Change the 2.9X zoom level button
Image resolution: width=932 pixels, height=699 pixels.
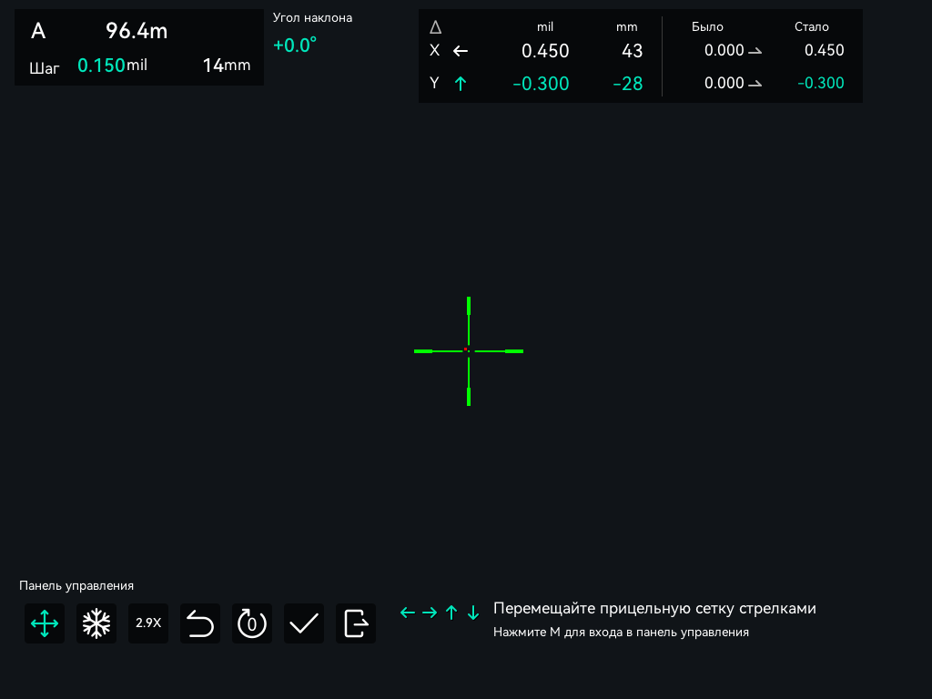tap(148, 623)
